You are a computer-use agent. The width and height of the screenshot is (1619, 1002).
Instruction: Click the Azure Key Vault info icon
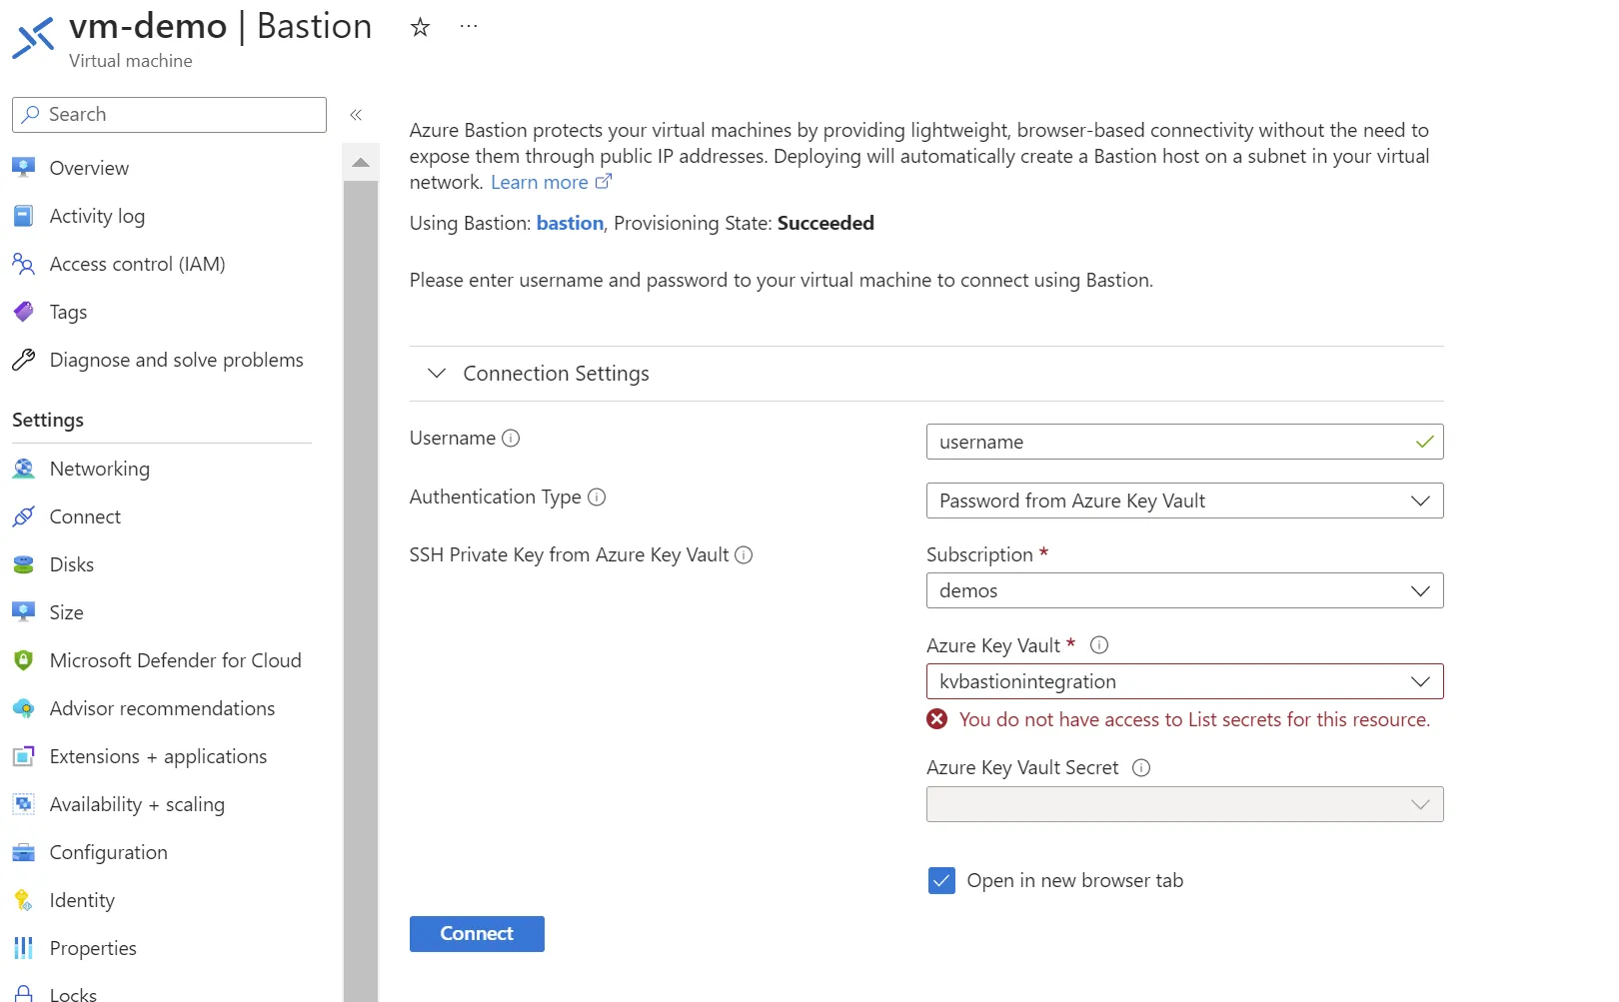coord(1099,645)
